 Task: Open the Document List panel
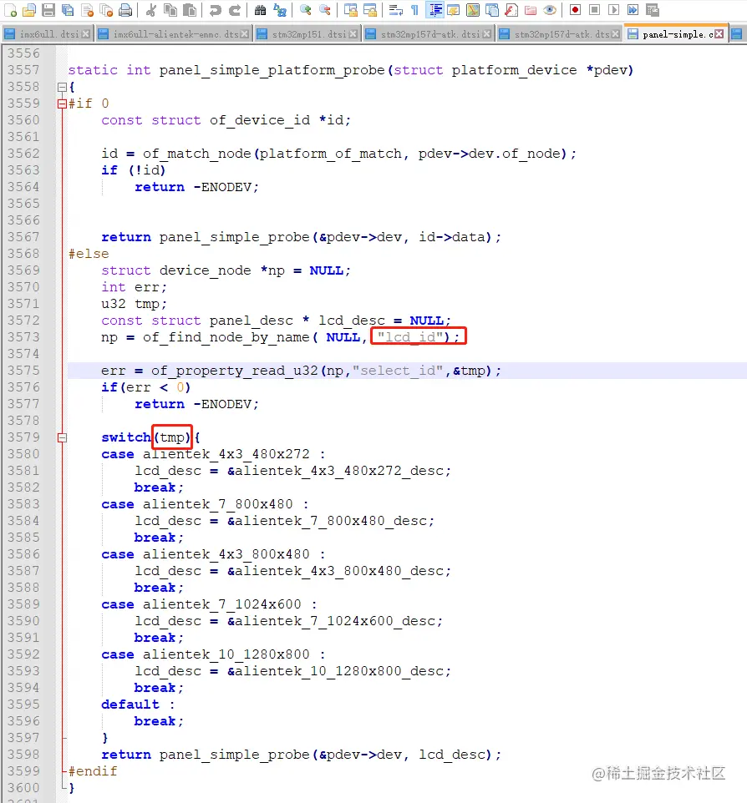(492, 10)
